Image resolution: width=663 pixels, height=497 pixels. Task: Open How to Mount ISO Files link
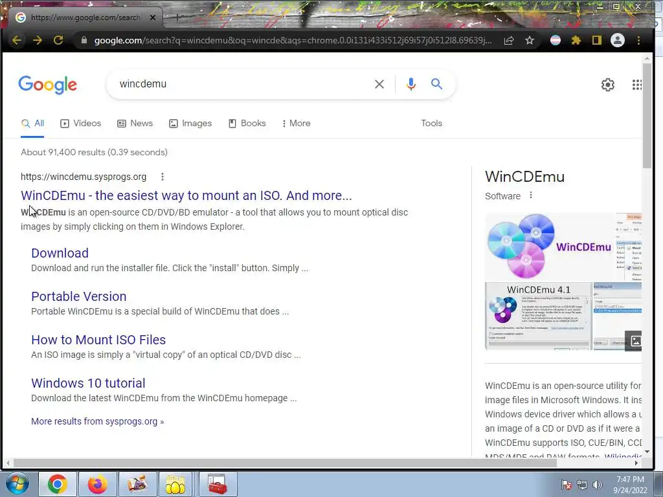pos(98,340)
